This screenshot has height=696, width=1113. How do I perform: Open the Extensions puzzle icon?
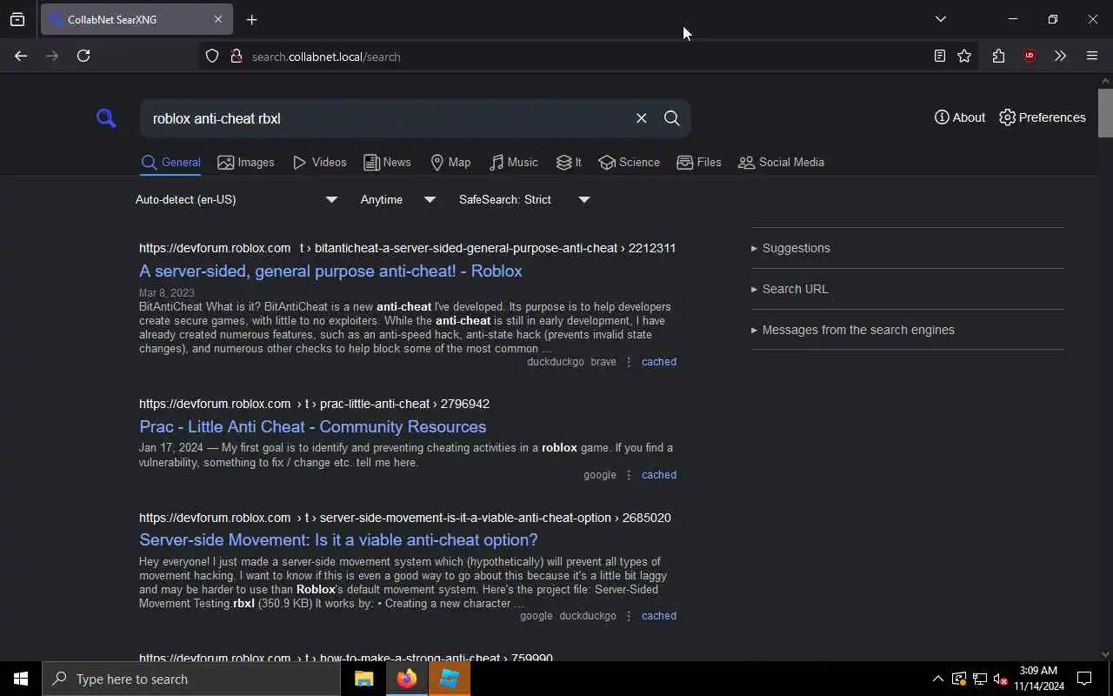(998, 56)
